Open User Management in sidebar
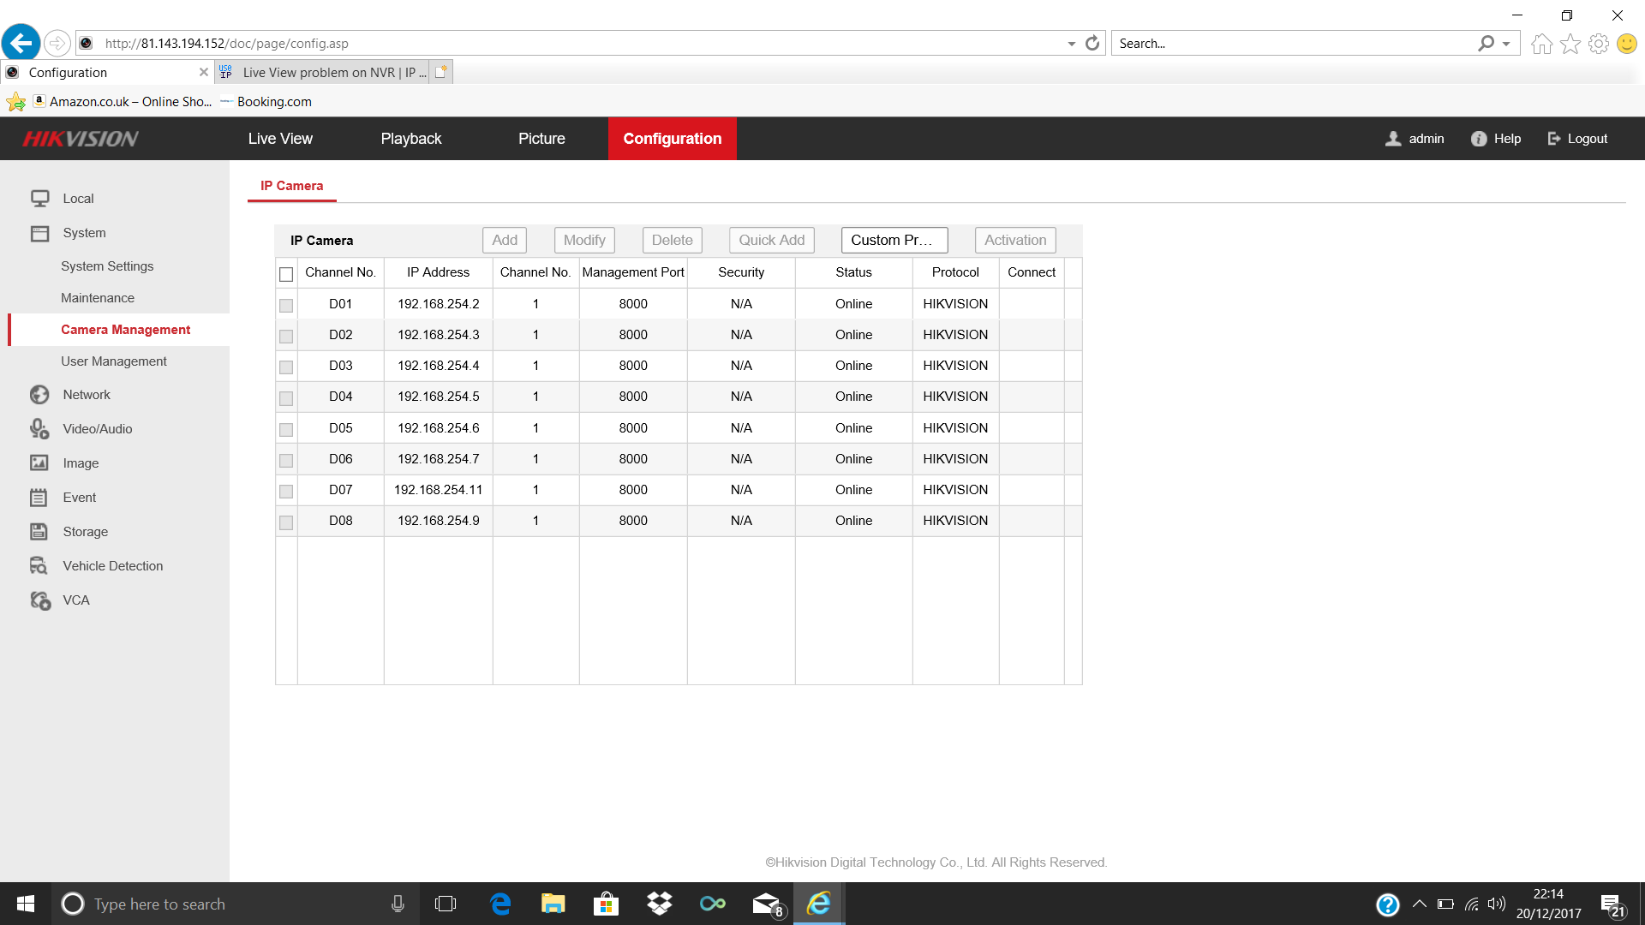 (x=114, y=361)
